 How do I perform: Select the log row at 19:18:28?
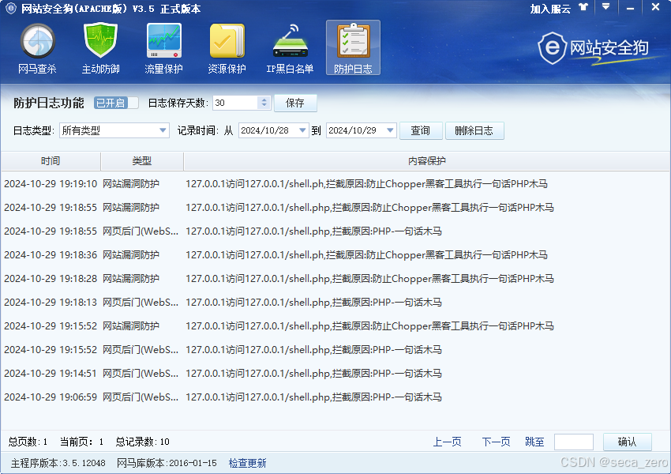pos(335,278)
